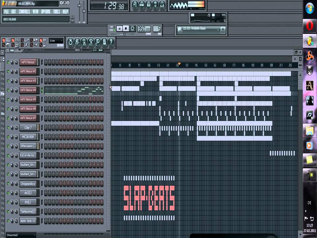Open the Playlist view from the top toolbar
The image size is (317, 238).
pos(135,6)
